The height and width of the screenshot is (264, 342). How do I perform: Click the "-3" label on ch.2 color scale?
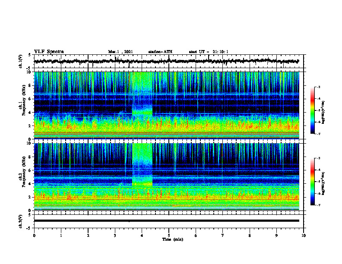click(x=318, y=158)
